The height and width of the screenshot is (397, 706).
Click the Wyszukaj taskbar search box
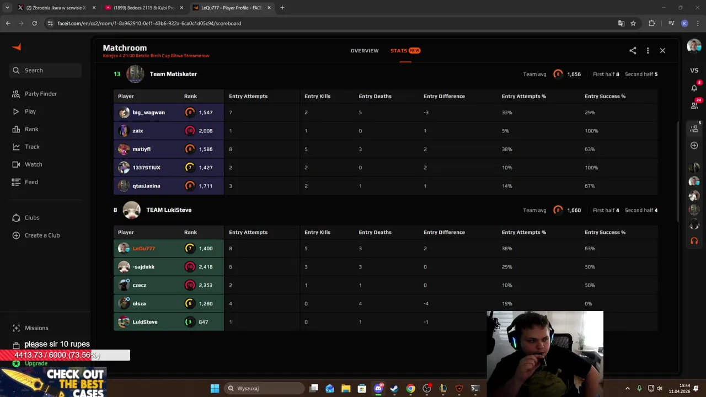tap(265, 388)
